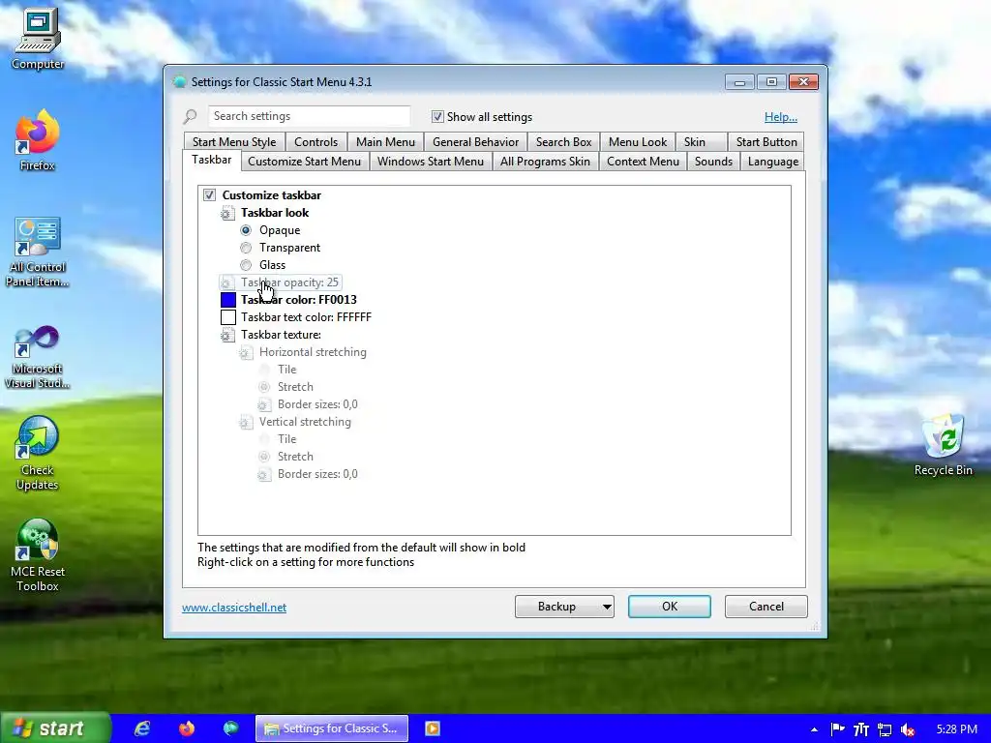Switch to the Controls tab
The image size is (991, 743).
point(316,142)
